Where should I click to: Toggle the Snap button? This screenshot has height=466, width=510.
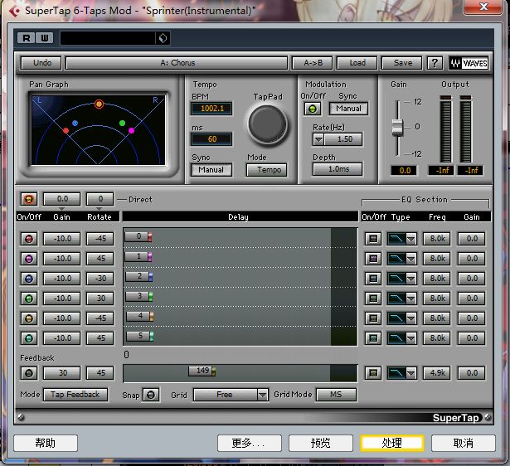(x=151, y=396)
